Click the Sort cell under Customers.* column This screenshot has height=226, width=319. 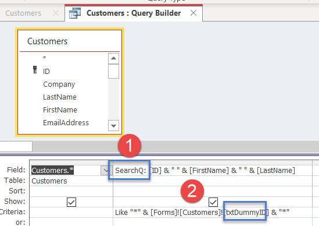coord(71,191)
